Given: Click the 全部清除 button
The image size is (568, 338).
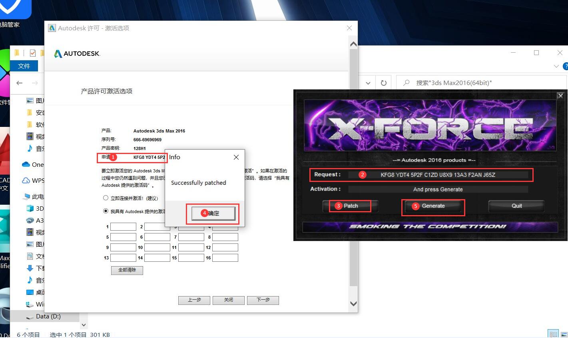Looking at the screenshot, I should pos(127,270).
